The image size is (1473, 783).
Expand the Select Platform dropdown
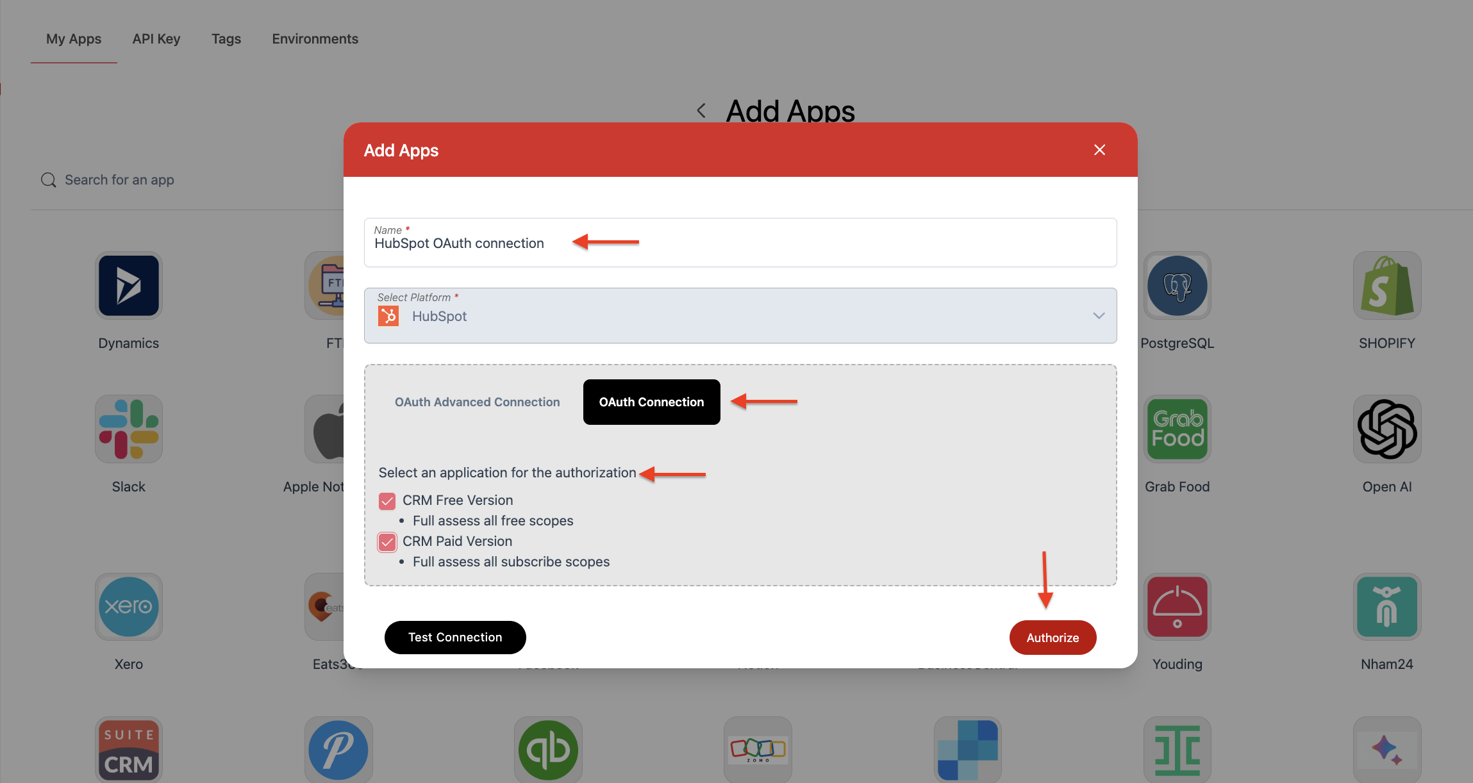[1099, 315]
